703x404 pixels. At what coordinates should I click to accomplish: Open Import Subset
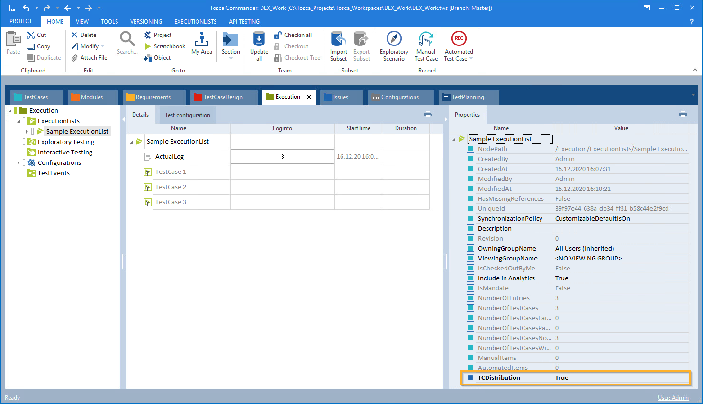pyautogui.click(x=338, y=39)
